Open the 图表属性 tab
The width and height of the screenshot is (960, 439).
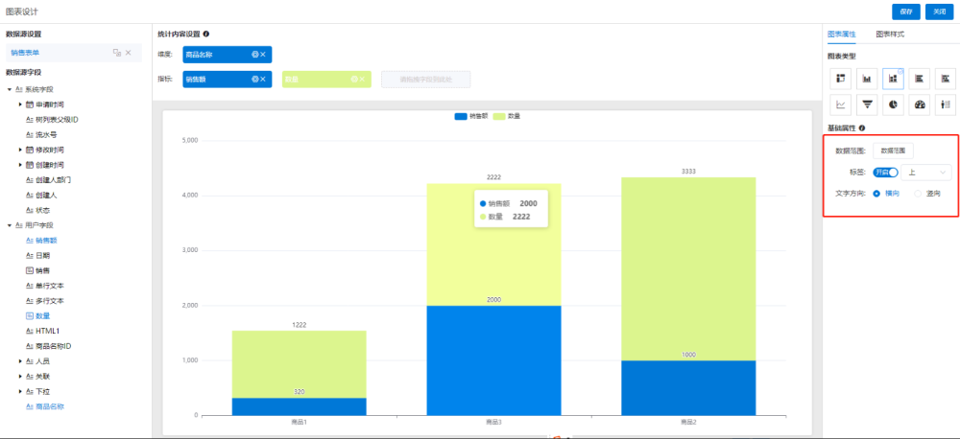click(842, 34)
